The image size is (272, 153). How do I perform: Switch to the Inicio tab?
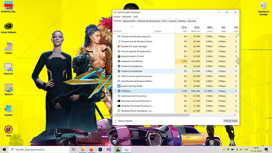point(164,21)
